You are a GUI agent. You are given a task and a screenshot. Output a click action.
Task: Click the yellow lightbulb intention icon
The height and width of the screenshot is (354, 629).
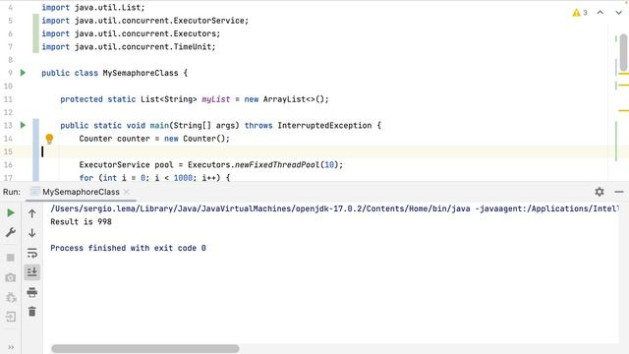pyautogui.click(x=49, y=139)
